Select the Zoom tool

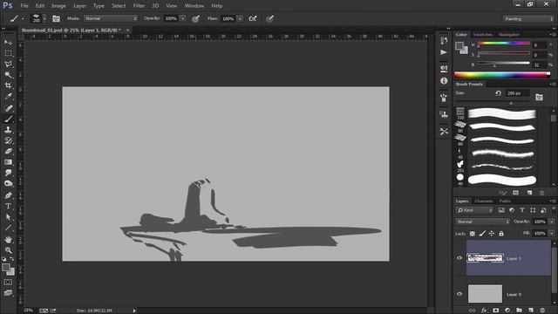8,250
